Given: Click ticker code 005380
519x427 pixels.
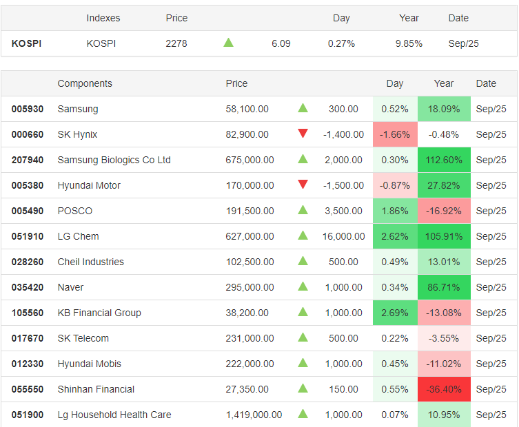Looking at the screenshot, I should click(28, 185).
